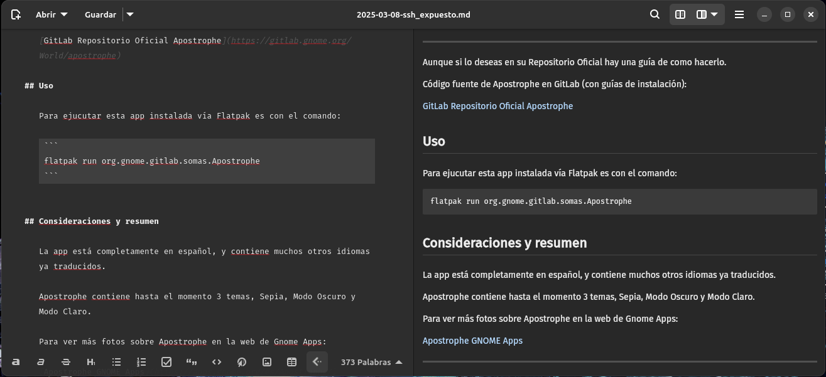The height and width of the screenshot is (377, 826).
Task: Insert a heading with the H icon
Action: 91,362
